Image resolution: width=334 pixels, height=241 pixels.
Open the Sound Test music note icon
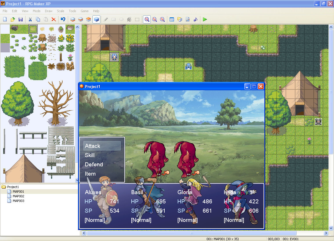coord(195,20)
